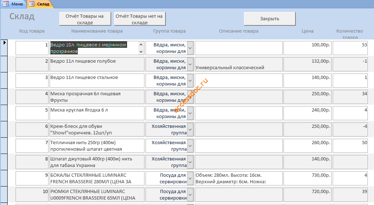This screenshot has width=374, height=205.
Task: Click name field 'Ведро 11л пищевое стальное'
Action: 97,80
